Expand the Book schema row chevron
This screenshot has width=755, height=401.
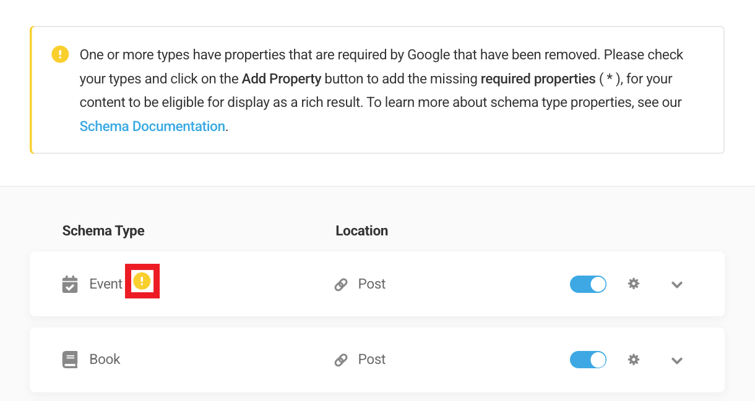pyautogui.click(x=677, y=360)
